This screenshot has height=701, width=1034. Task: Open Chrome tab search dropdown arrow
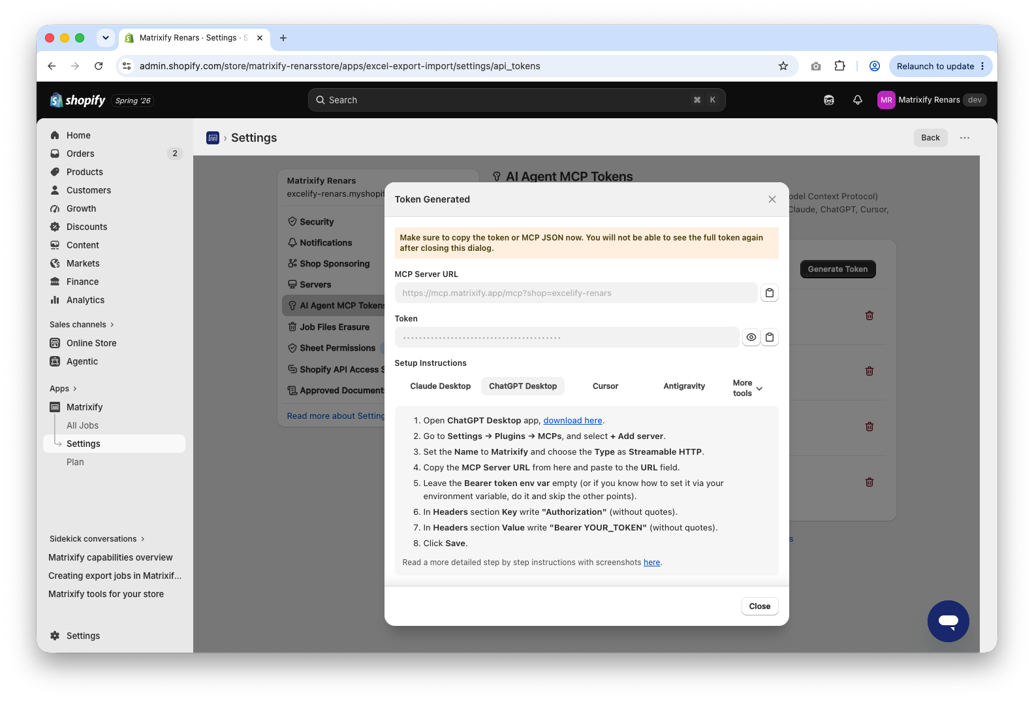coord(106,38)
